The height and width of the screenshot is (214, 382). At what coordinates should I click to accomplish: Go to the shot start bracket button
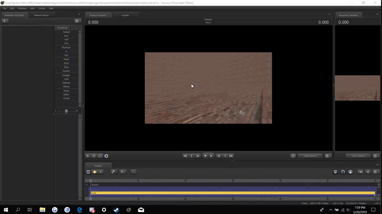(191, 156)
